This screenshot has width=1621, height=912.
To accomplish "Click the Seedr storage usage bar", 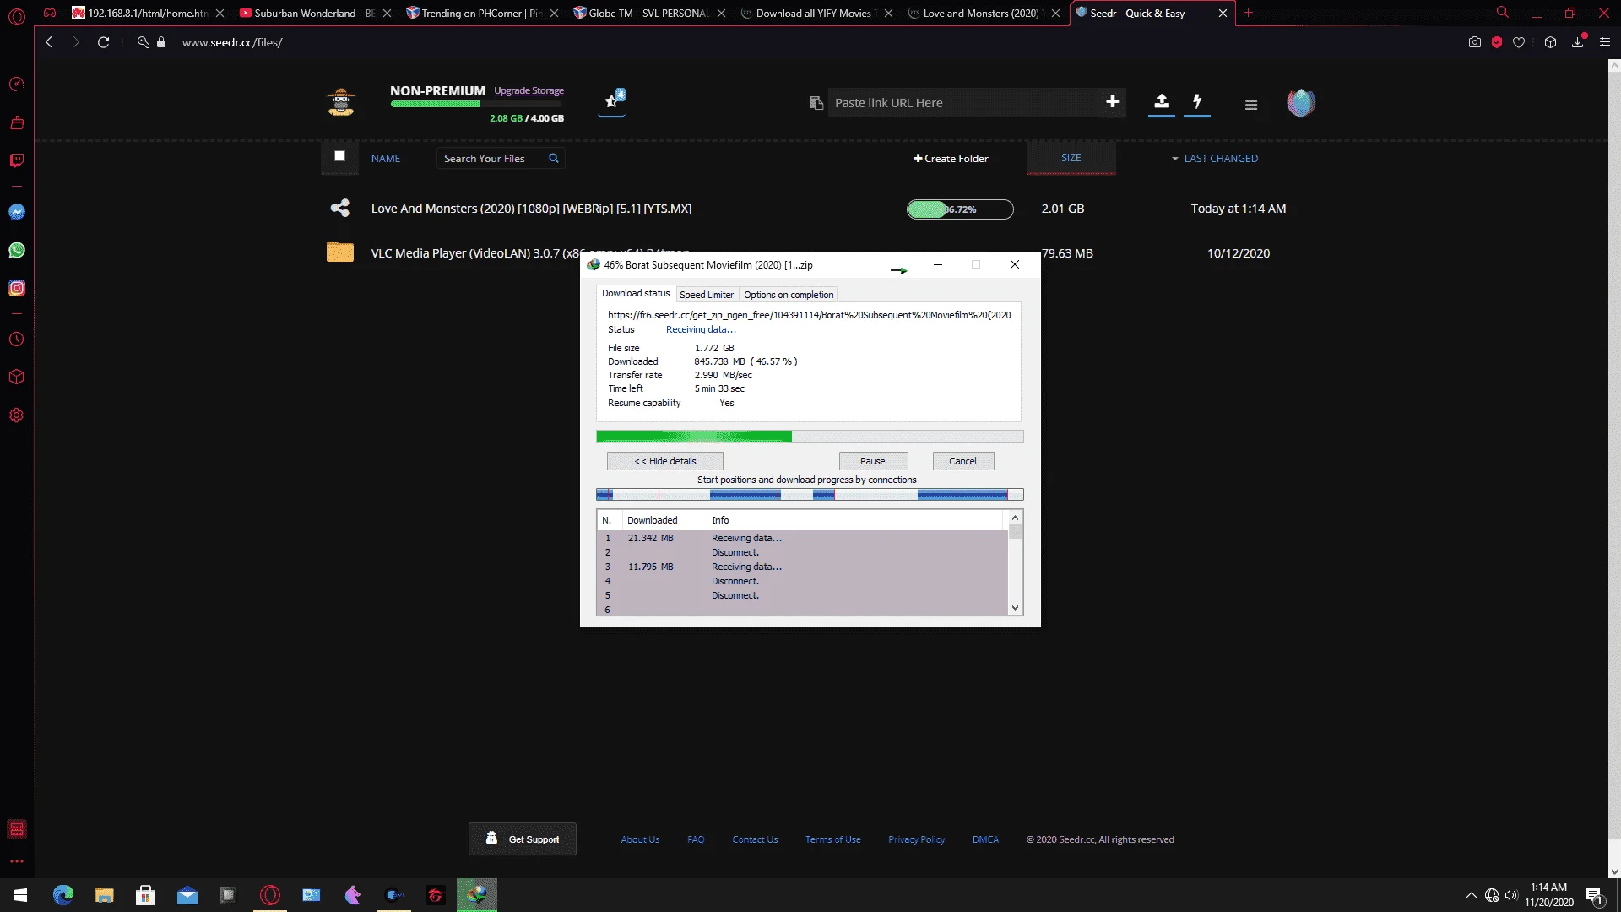I will coord(477,104).
